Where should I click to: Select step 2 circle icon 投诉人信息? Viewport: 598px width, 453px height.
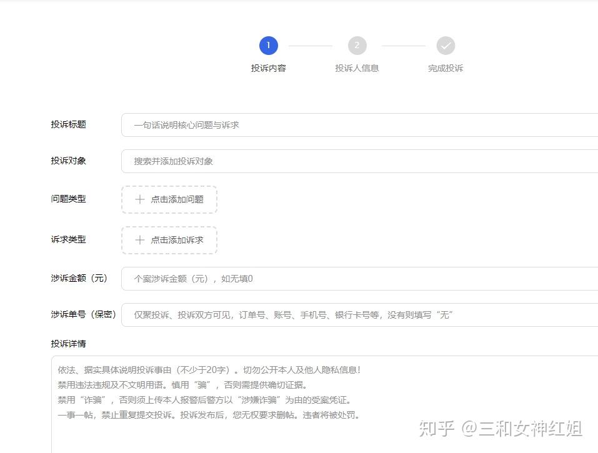tap(357, 46)
